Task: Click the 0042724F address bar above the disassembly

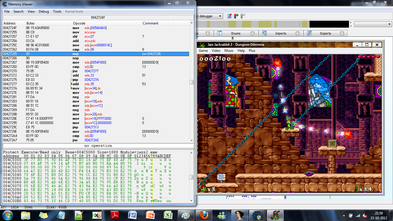Action: [x=98, y=18]
